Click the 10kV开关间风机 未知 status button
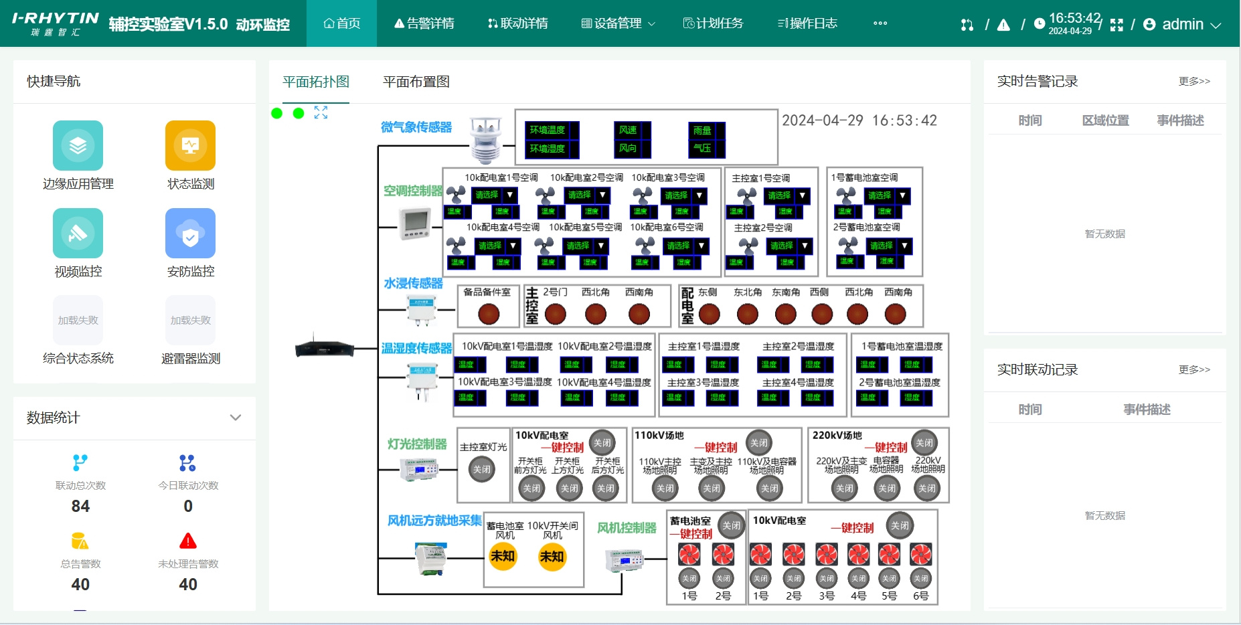Viewport: 1241px width, 625px height. click(552, 556)
